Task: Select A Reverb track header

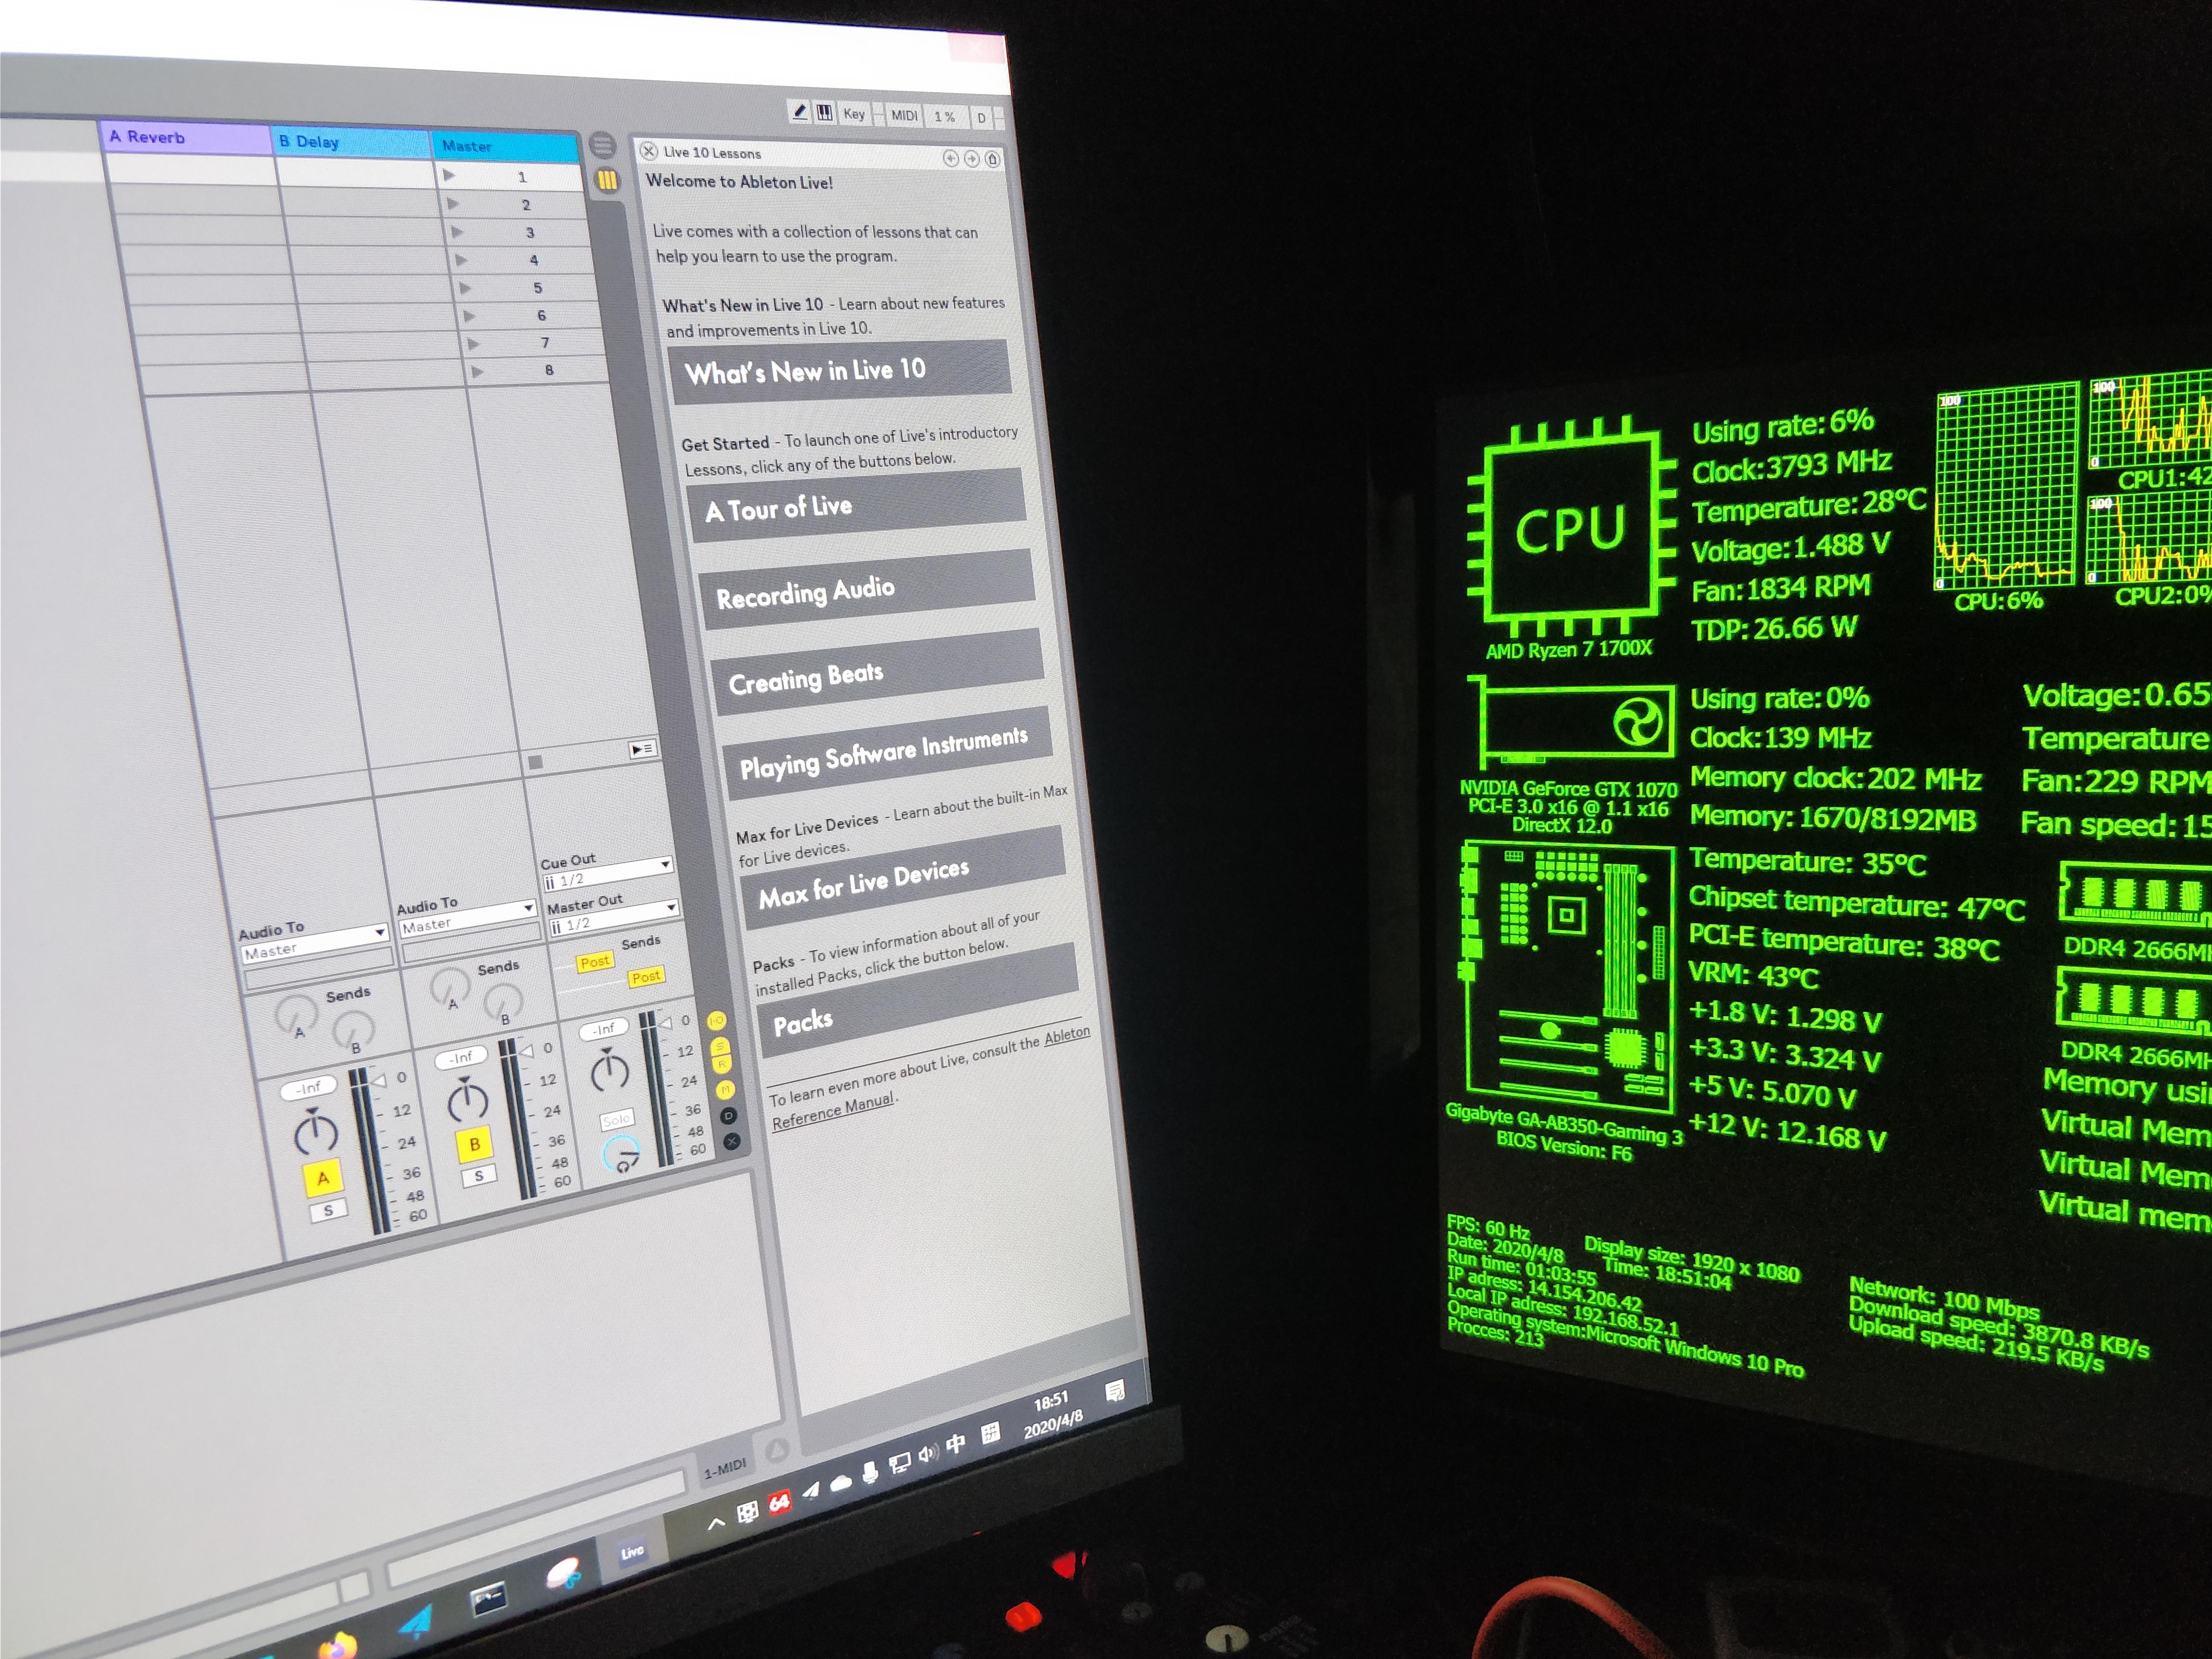Action: 185,138
